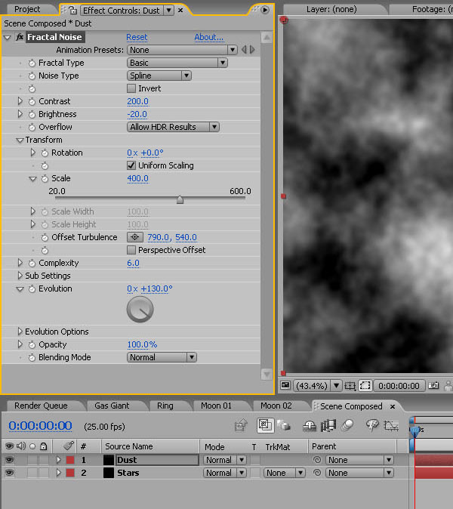453x509 pixels.
Task: Enable Motion Blur switch in timeline
Action: (347, 426)
